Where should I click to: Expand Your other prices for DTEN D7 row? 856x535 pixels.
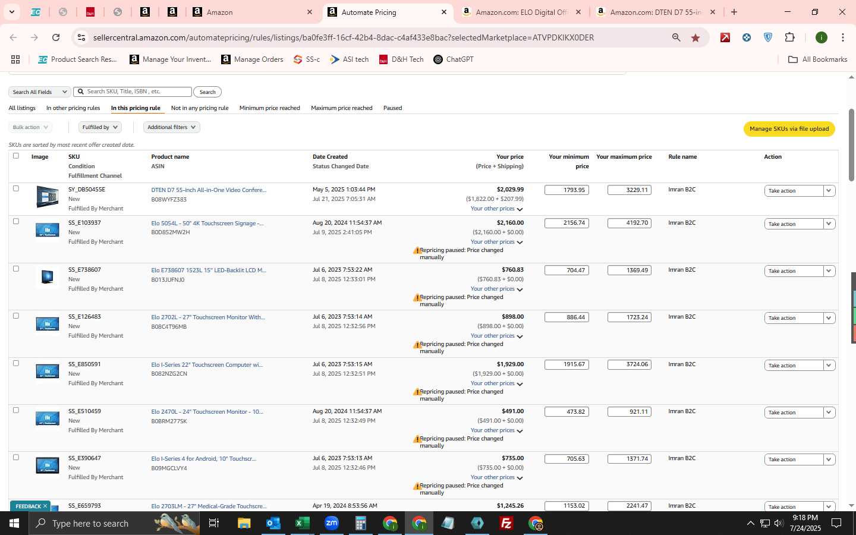click(496, 209)
